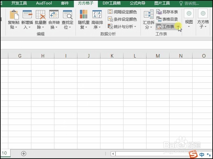Click 表格目录 button label
The width and height of the screenshot is (213, 159).
coord(170,19)
